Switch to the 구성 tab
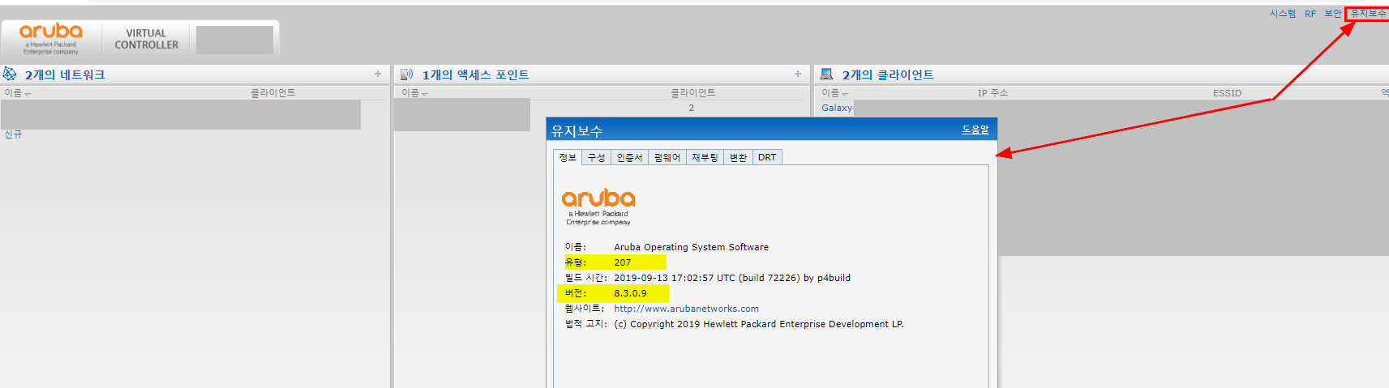This screenshot has height=388, width=1389. click(597, 157)
